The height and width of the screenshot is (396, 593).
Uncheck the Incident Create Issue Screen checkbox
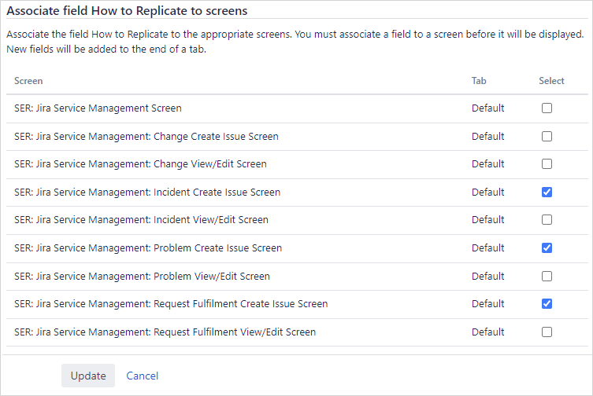pos(547,192)
